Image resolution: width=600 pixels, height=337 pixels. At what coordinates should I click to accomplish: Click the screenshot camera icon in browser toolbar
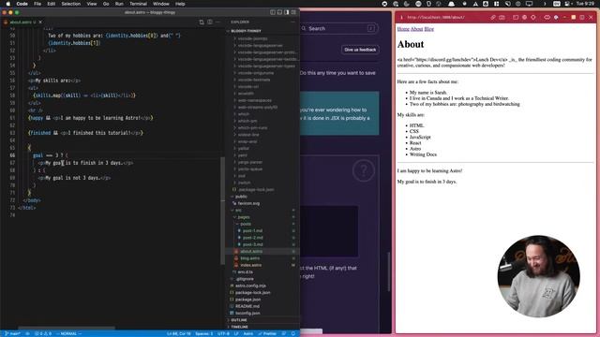coord(502,17)
